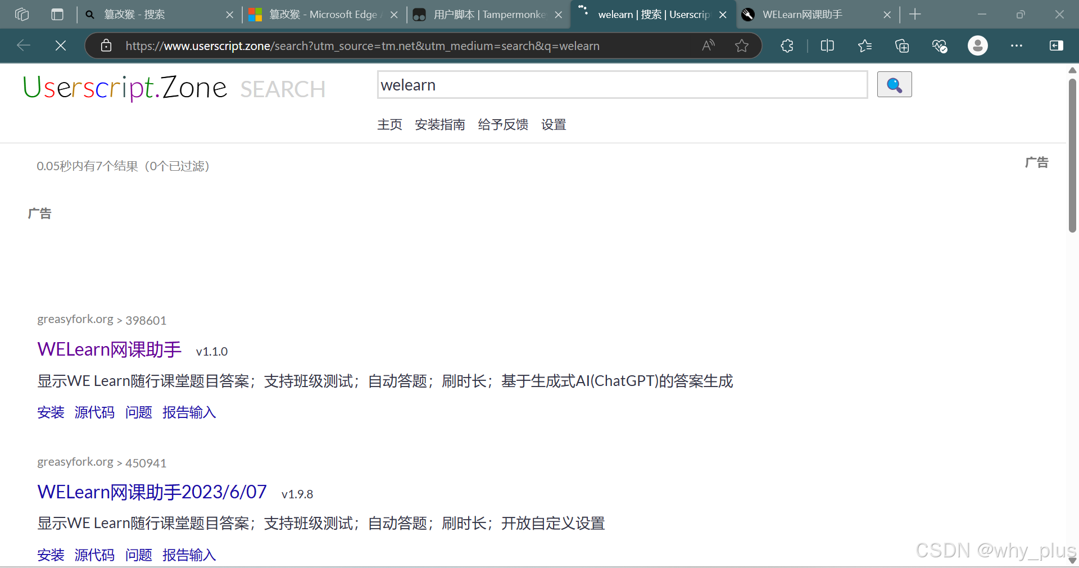Close the WELearn网课助手 tab

[887, 15]
